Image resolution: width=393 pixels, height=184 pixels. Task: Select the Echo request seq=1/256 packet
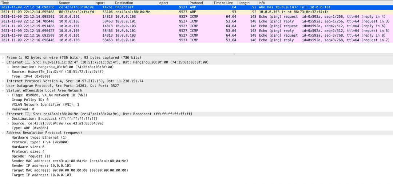(x=196, y=17)
